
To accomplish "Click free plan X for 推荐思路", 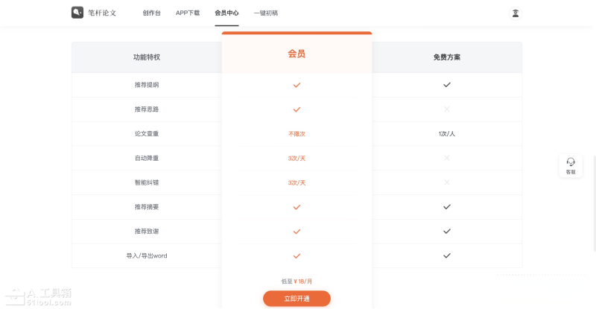I will click(446, 109).
